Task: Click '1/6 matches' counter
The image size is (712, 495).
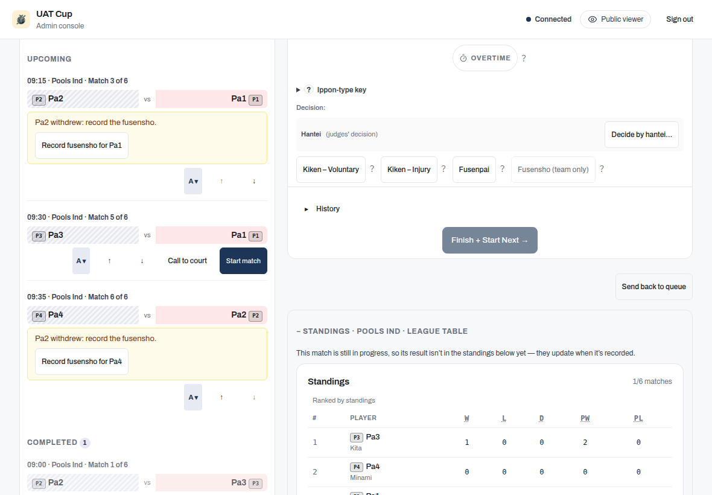Action: pos(652,382)
